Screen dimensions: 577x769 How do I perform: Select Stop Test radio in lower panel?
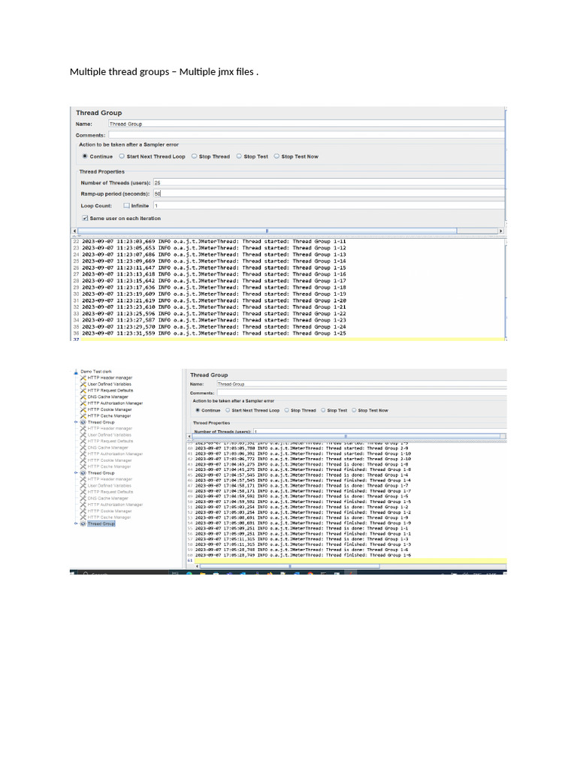(x=323, y=411)
